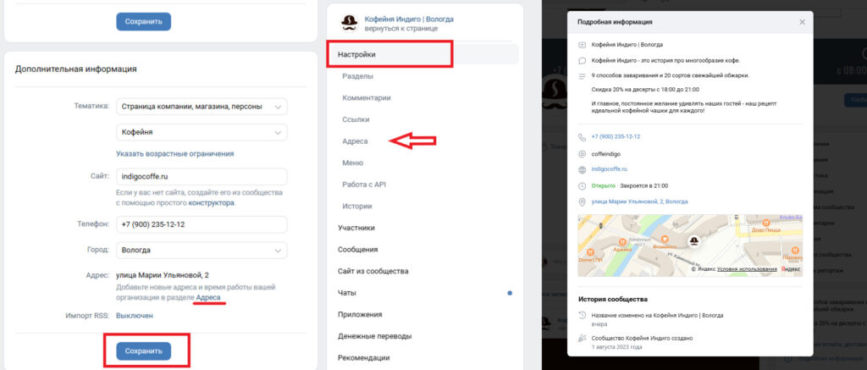Click the celebration icon beside Сообщество создано
The height and width of the screenshot is (370, 867).
[582, 338]
